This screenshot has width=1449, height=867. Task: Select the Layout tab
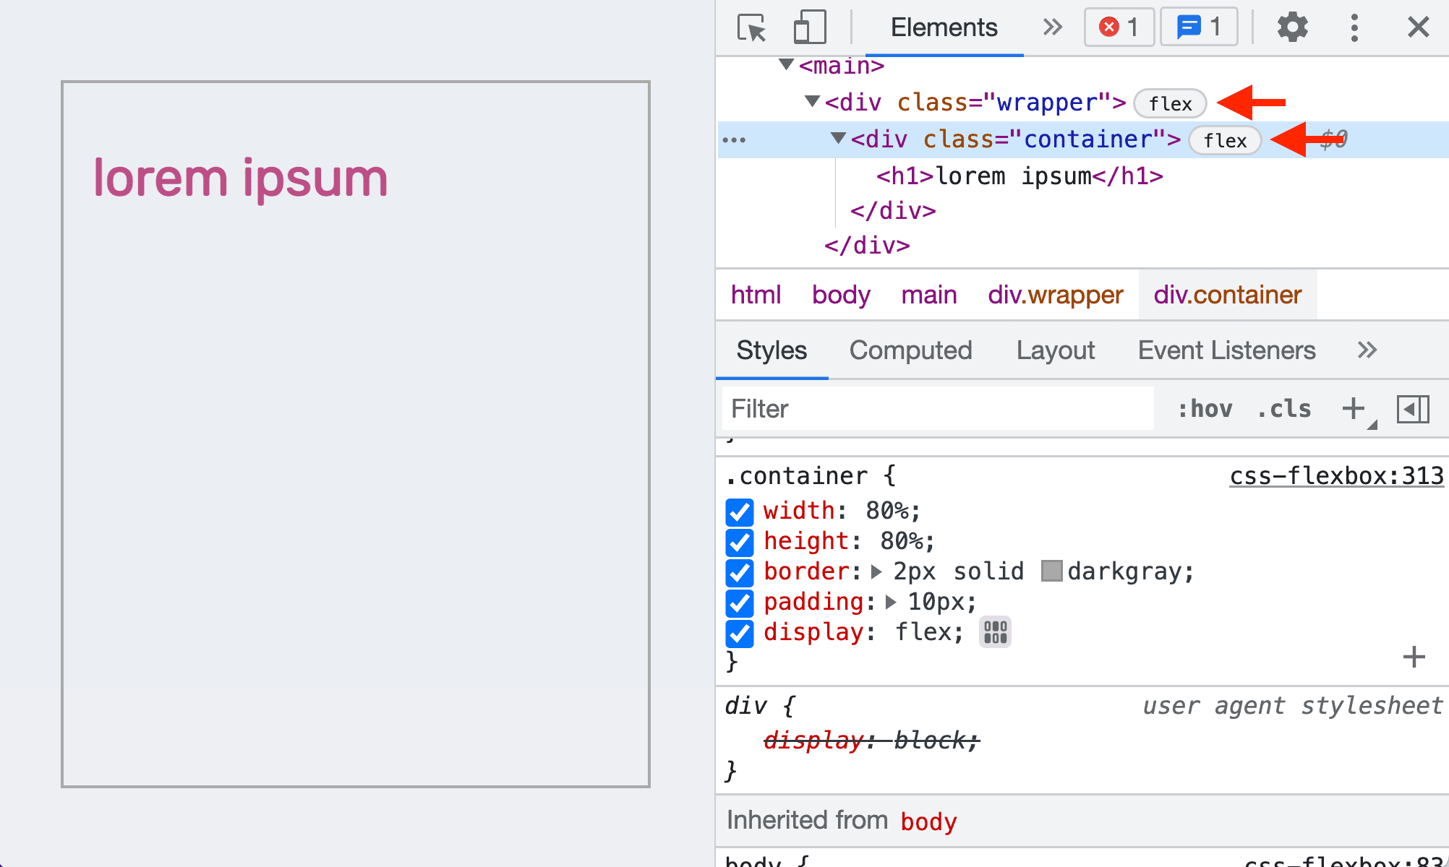click(1056, 349)
